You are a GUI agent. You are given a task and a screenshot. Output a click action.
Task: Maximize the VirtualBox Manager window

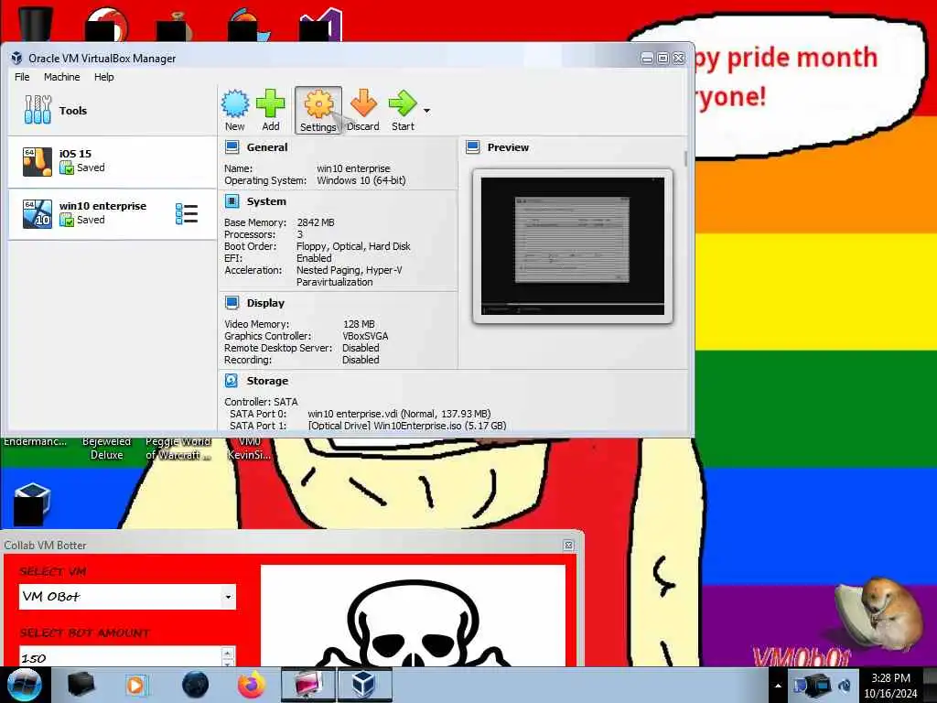click(662, 58)
